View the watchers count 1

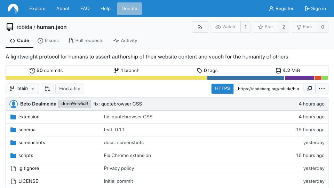point(245,27)
